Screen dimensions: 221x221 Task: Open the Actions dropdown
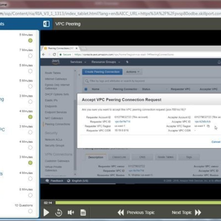click(x=133, y=72)
